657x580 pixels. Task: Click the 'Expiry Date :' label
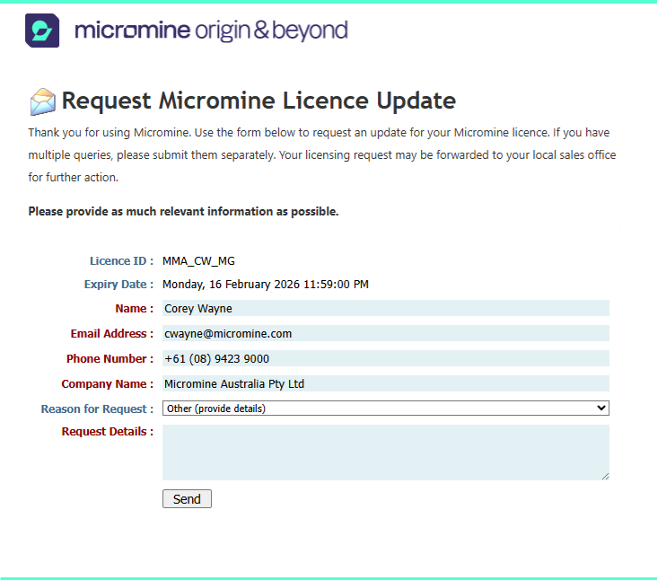(x=118, y=284)
